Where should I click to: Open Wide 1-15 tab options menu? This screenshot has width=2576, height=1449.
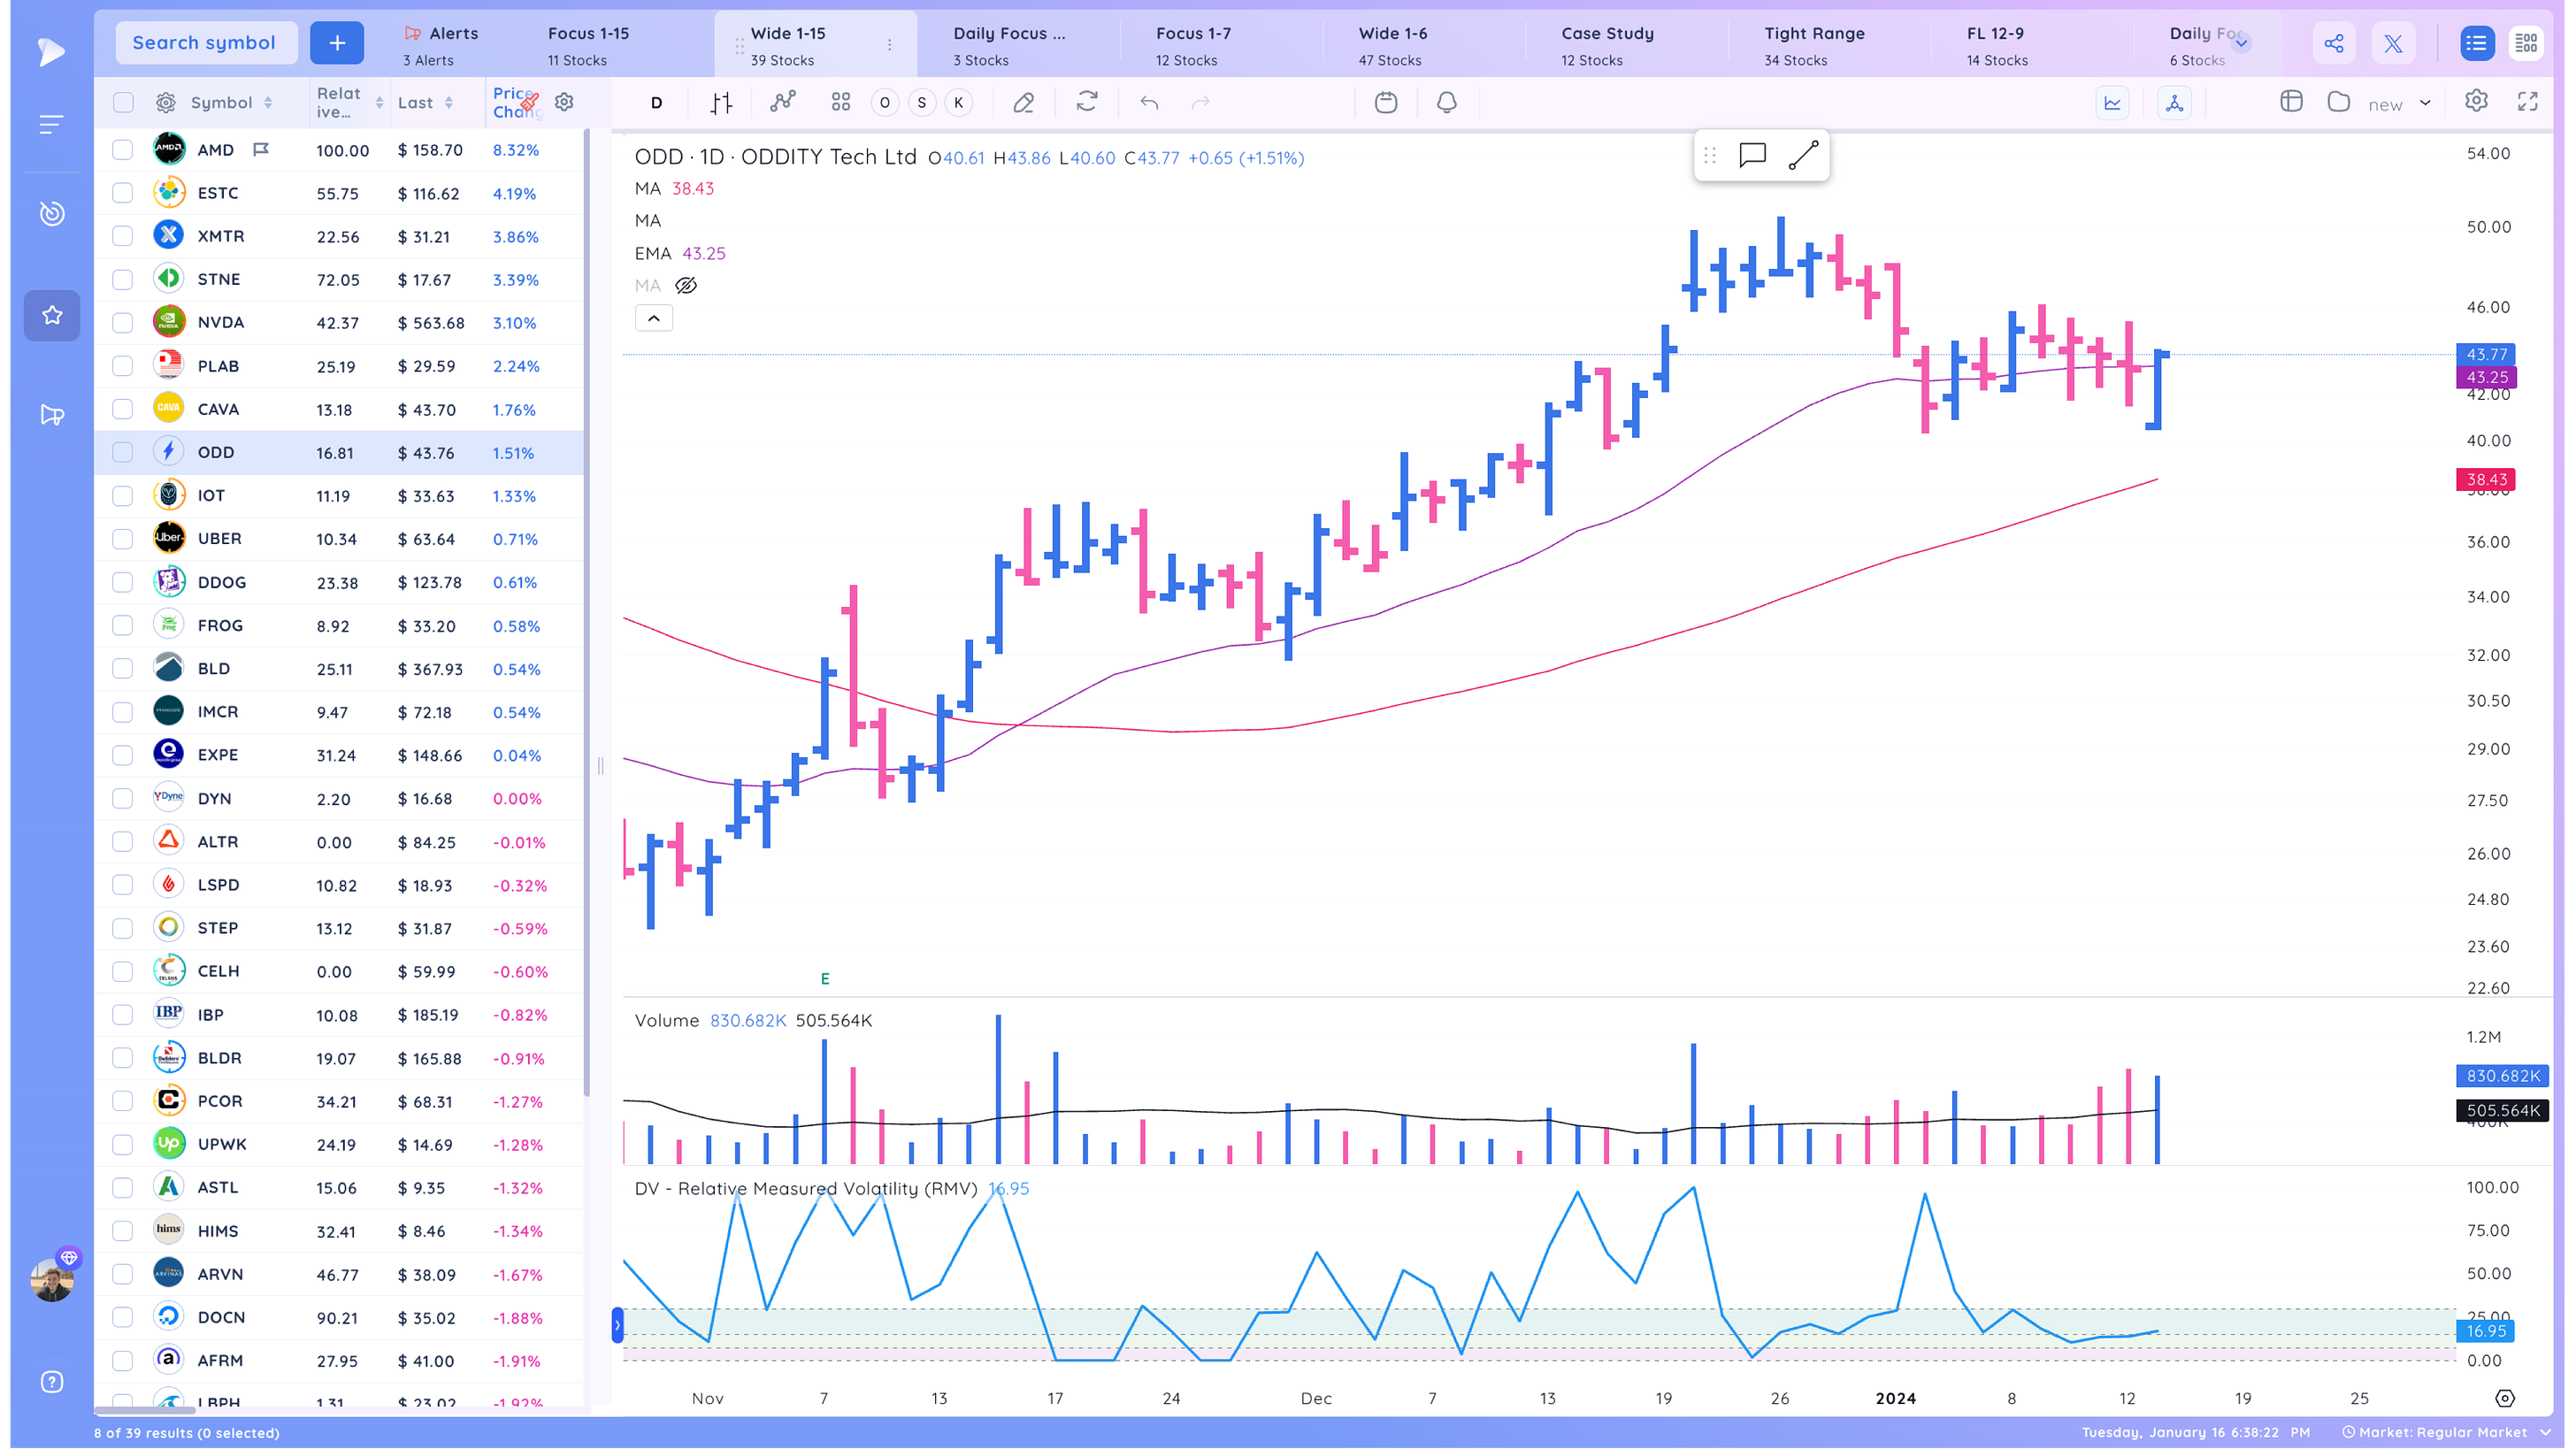click(x=889, y=45)
